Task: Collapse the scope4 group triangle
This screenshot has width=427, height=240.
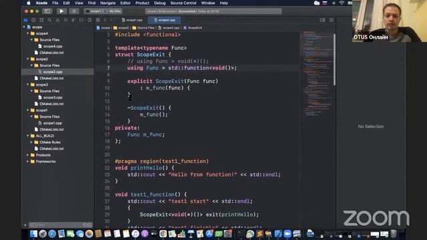Action: 28,33
